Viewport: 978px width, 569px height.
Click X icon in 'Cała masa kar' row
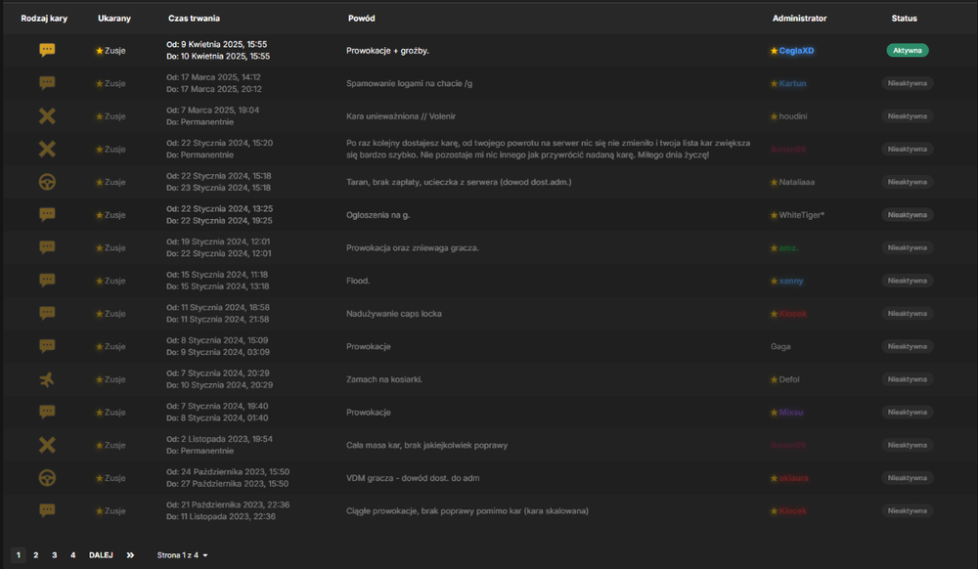pos(47,445)
